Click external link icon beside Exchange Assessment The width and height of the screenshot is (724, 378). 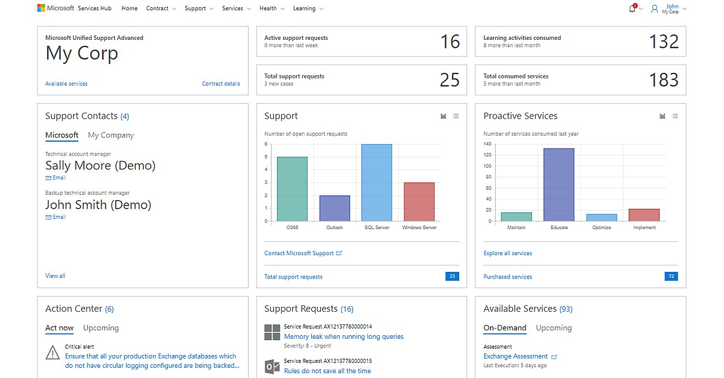tap(554, 356)
